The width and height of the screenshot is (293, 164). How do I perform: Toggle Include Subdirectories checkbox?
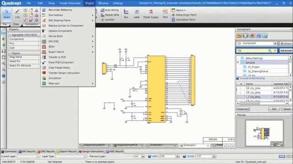(x=238, y=78)
